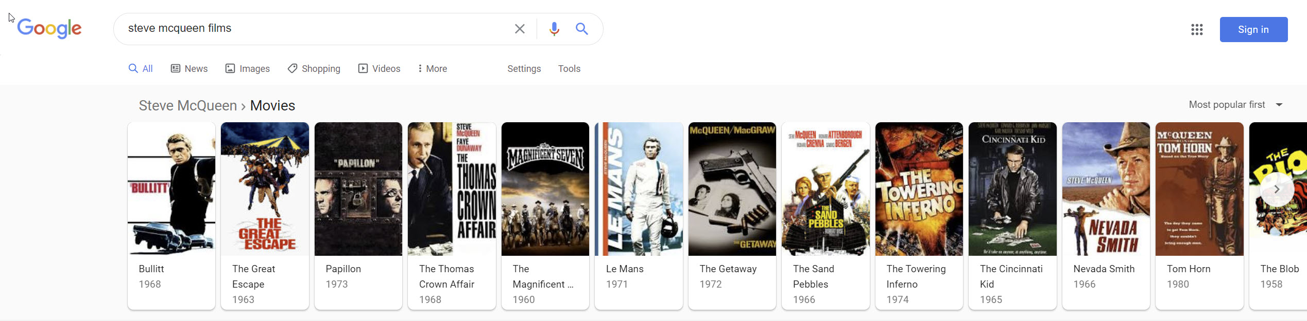Go to the Videos tab
The height and width of the screenshot is (321, 1307).
pos(380,69)
